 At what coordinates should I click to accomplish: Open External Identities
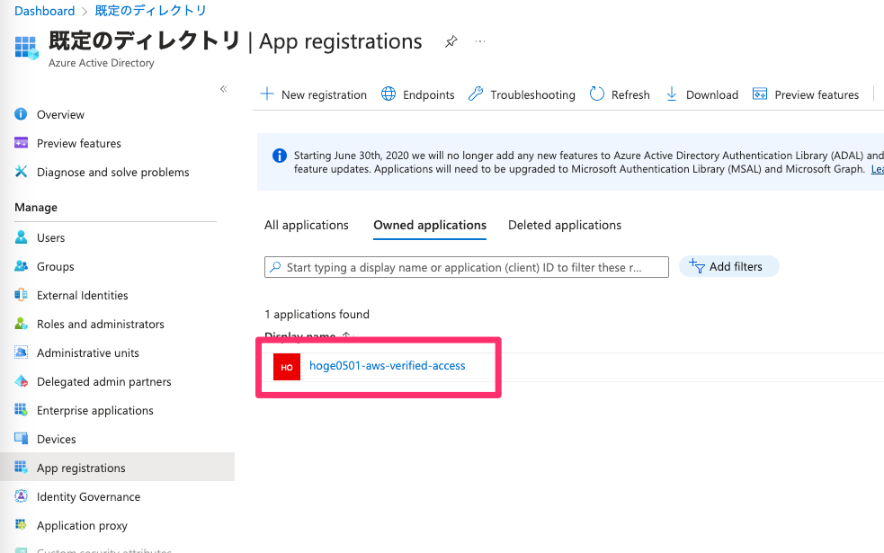click(83, 296)
